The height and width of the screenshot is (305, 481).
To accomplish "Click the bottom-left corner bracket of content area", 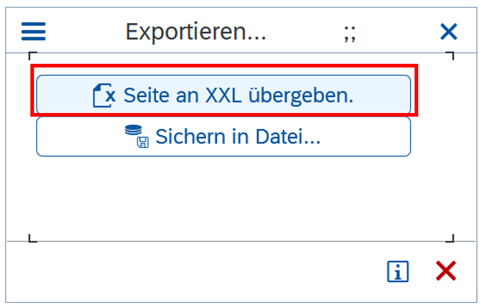I will click(x=31, y=239).
